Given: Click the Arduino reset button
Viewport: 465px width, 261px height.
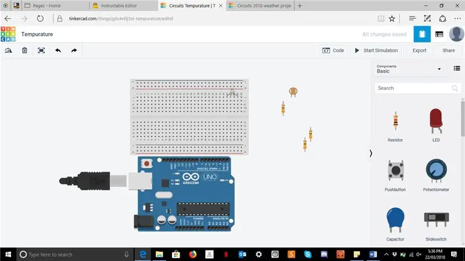Looking at the screenshot, I should [x=146, y=164].
